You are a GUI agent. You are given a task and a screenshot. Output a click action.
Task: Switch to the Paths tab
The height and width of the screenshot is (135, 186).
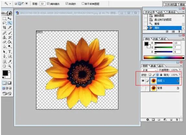[x=161, y=66]
